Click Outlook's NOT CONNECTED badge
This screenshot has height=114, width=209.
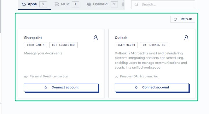tap(154, 45)
